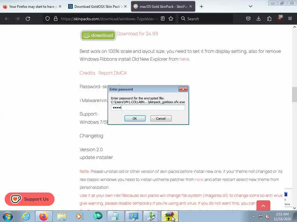Go forward with the forward arrow
This screenshot has height=222, width=297.
[x=17, y=19]
